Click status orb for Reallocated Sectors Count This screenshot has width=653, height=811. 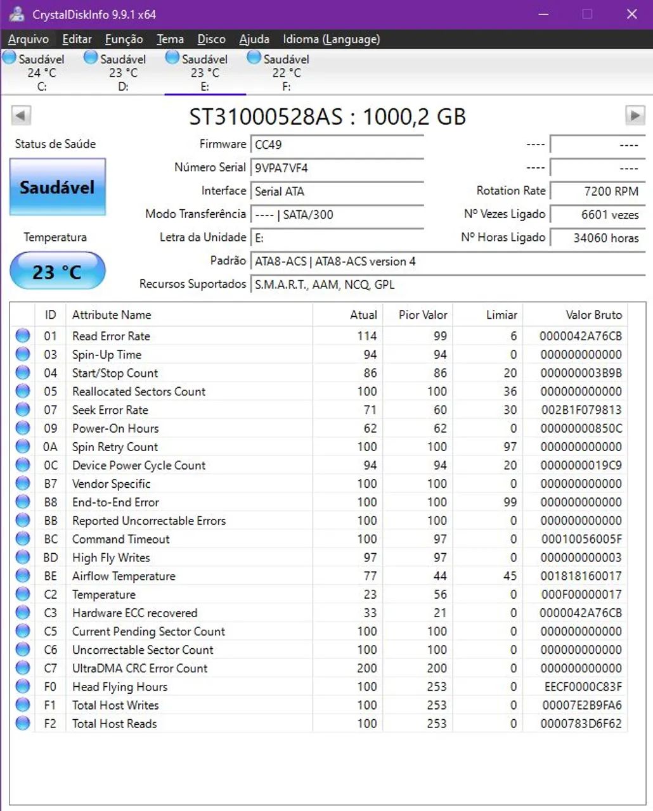click(23, 391)
